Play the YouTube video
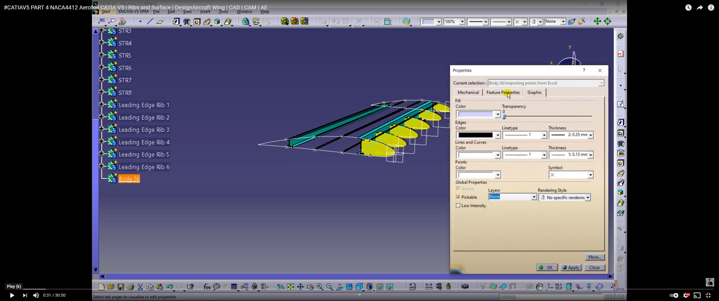Image resolution: width=719 pixels, height=301 pixels. [12, 295]
